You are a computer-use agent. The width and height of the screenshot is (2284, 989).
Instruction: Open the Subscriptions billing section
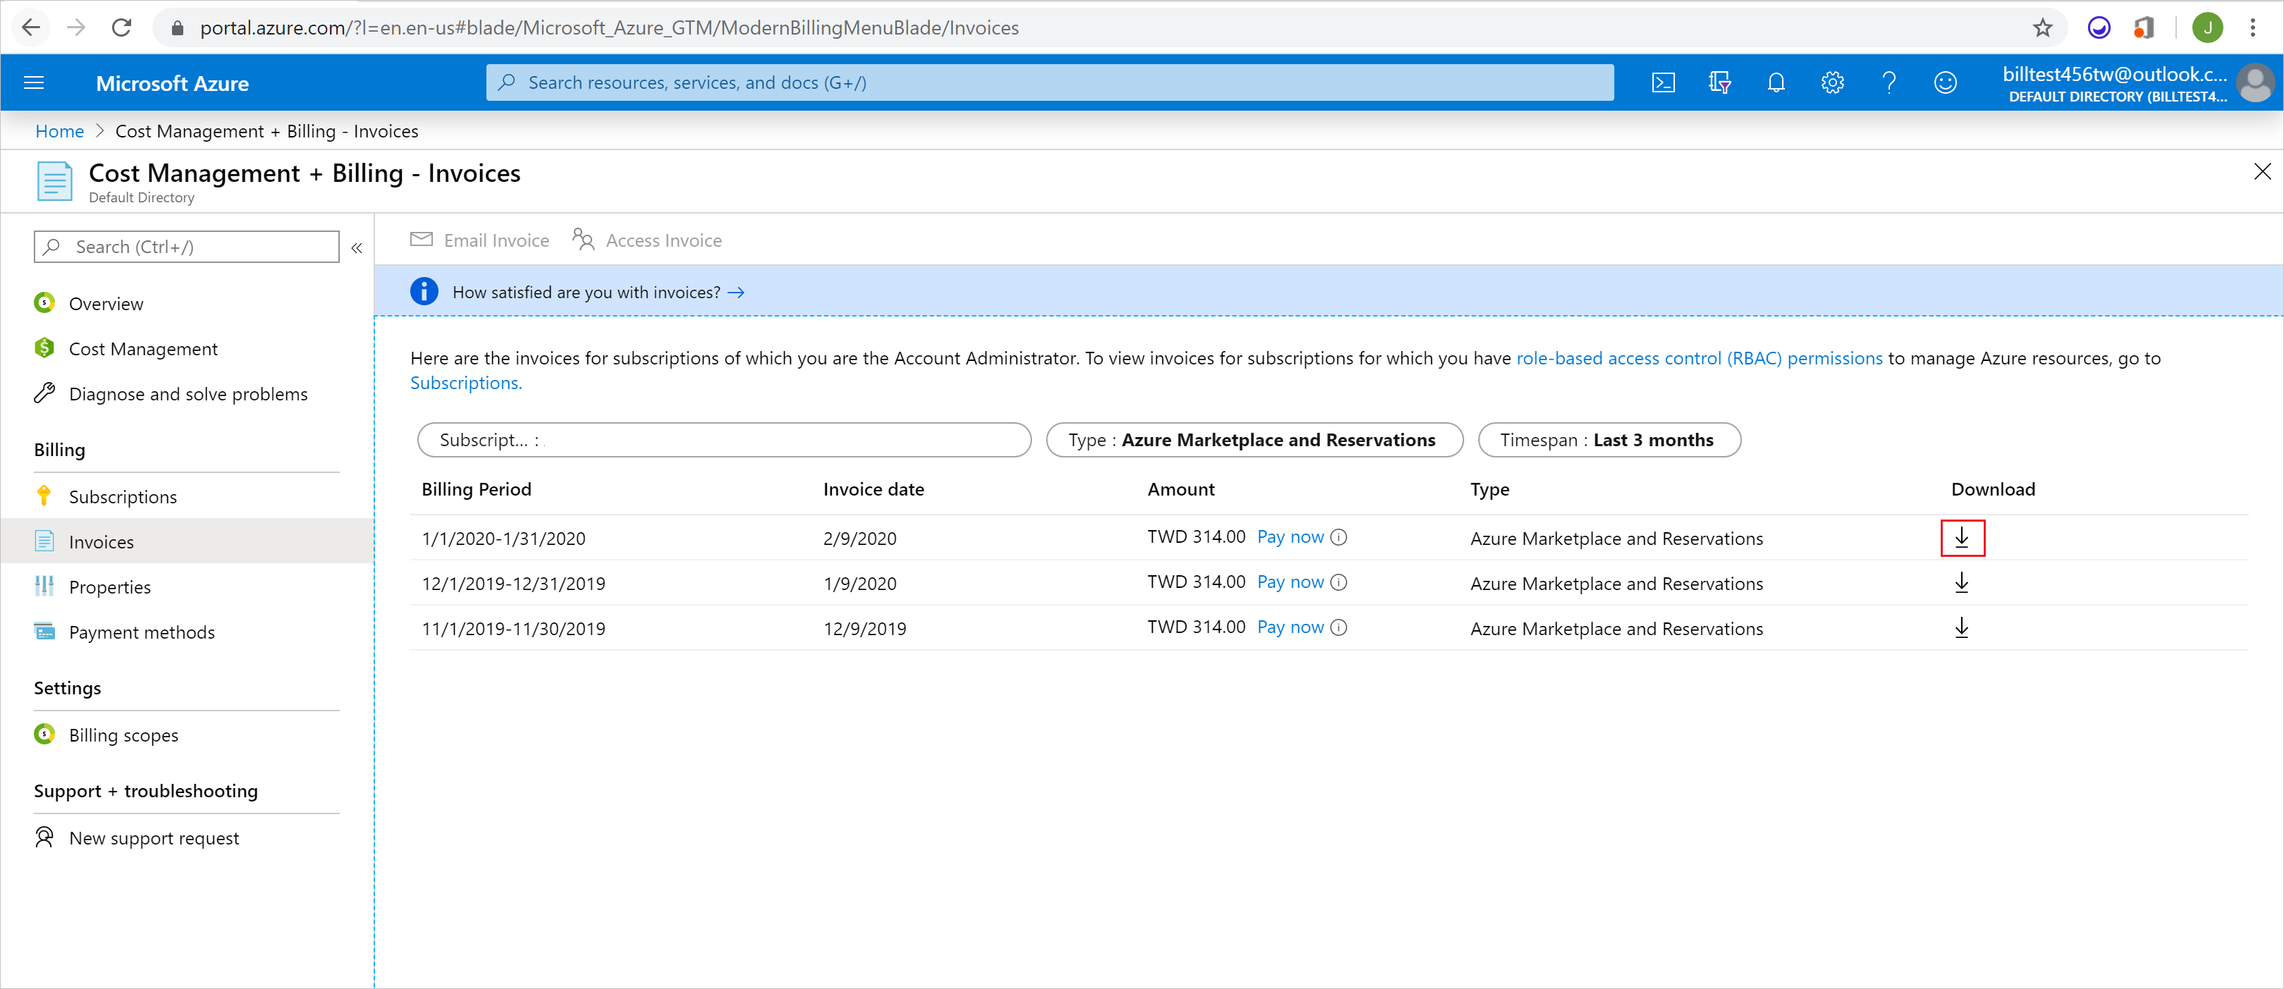(124, 496)
